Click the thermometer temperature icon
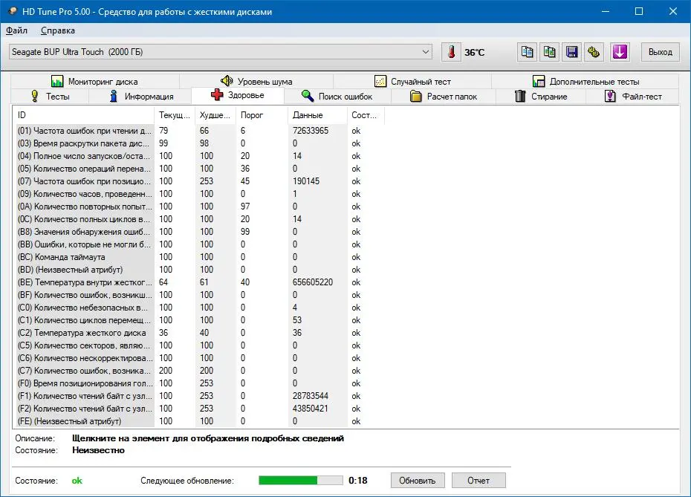 [x=451, y=52]
